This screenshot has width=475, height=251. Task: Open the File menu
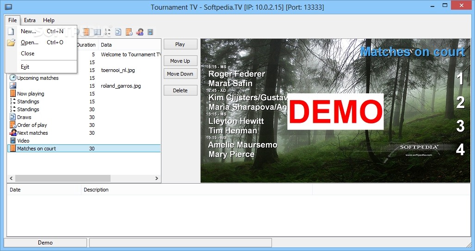tap(12, 20)
